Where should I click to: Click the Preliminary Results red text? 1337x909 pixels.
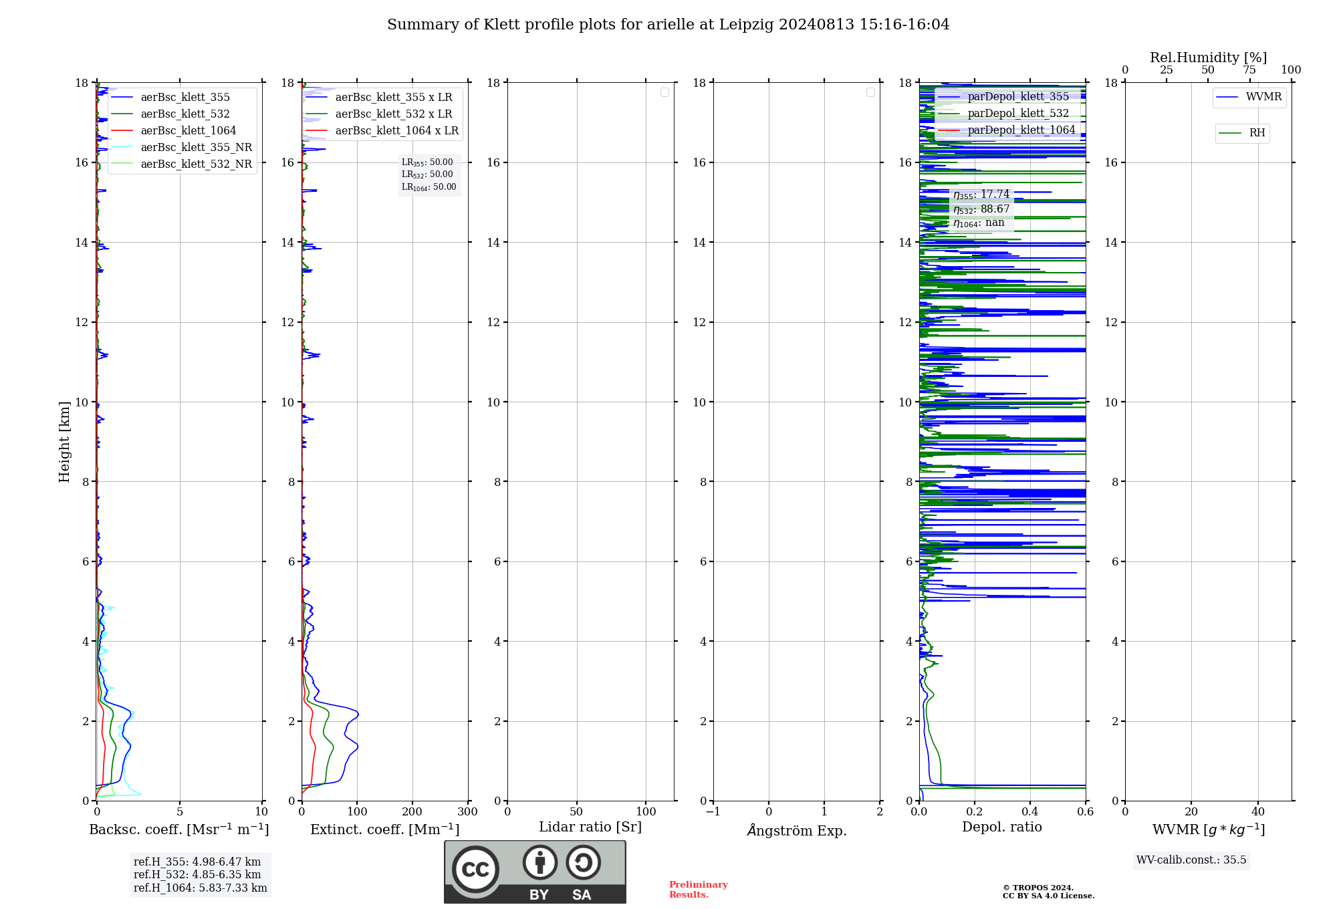click(699, 890)
